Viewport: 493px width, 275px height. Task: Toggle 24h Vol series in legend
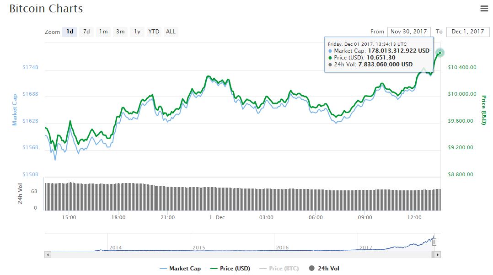(x=324, y=269)
